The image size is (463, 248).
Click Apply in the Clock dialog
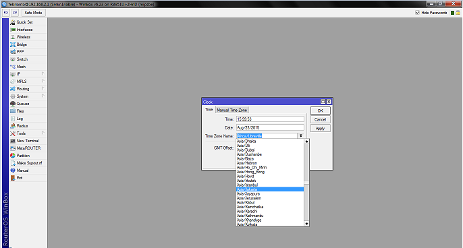321,128
